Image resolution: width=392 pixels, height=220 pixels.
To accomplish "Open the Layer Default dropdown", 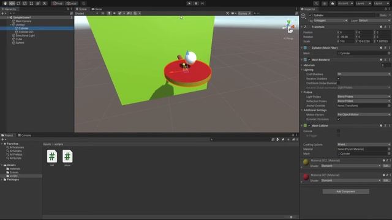I will pyautogui.click(x=374, y=21).
